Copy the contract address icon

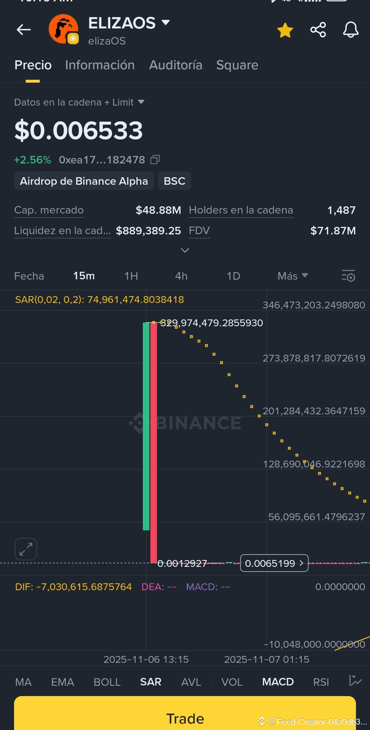click(155, 160)
